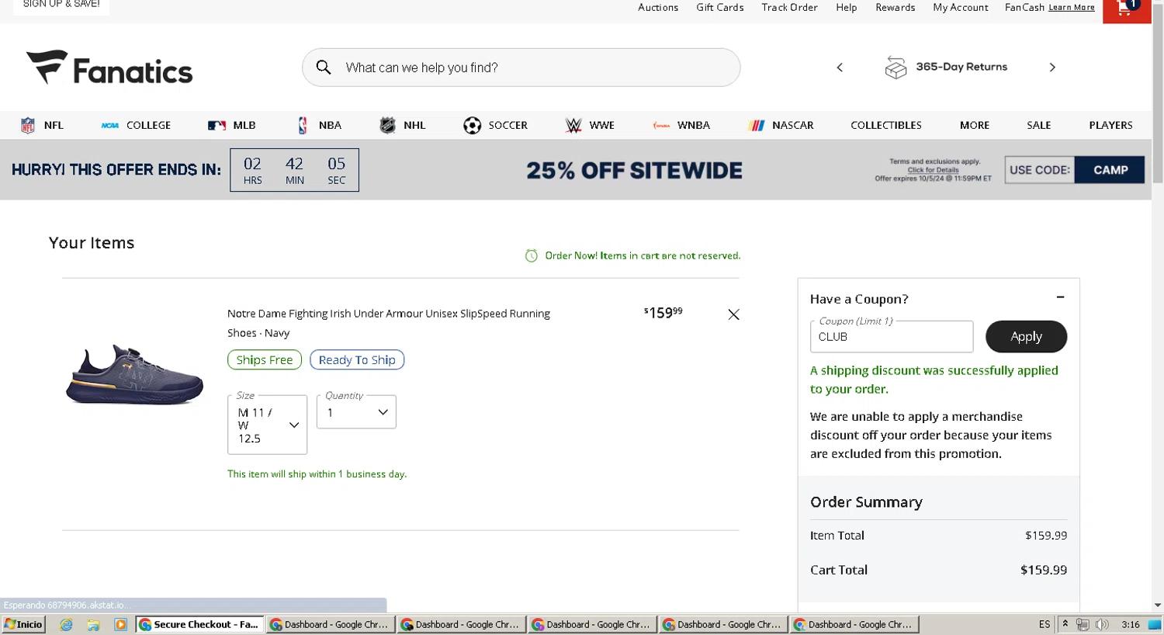
Task: Click the ES language indicator
Action: coord(1044,624)
